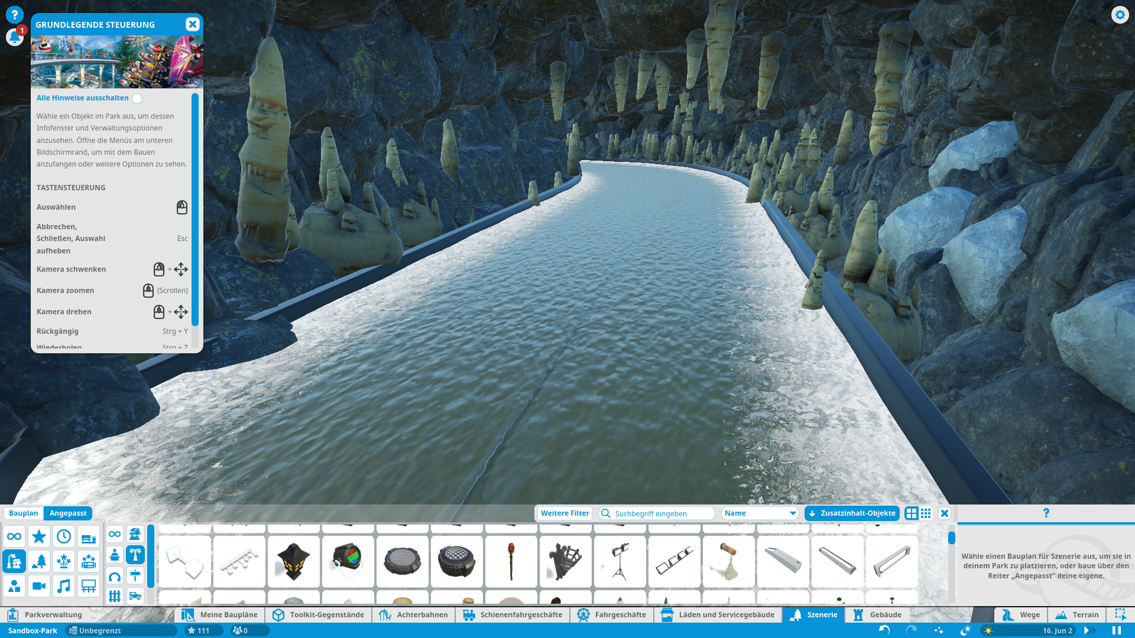Open Zusatzinhalt-Objekte dropdown button

pyautogui.click(x=852, y=513)
